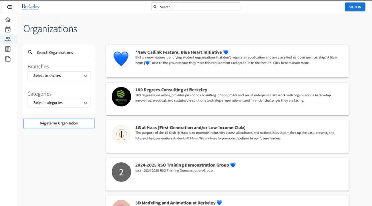Click the blue heart beside Blue Heart Initiative title
This screenshot has width=372, height=206.
[226, 52]
